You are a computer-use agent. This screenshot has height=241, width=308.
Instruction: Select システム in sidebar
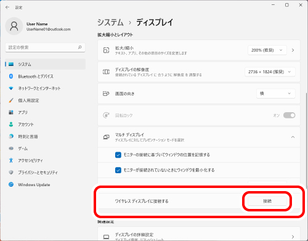click(x=45, y=64)
